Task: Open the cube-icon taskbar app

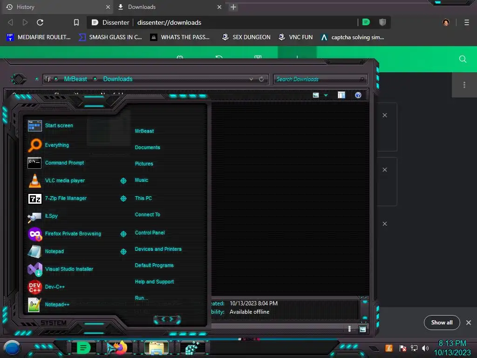Action: pos(192,348)
